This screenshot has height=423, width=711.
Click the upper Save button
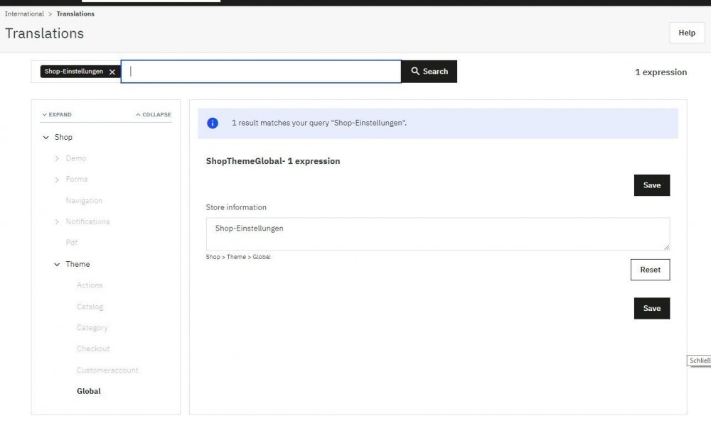coord(651,185)
